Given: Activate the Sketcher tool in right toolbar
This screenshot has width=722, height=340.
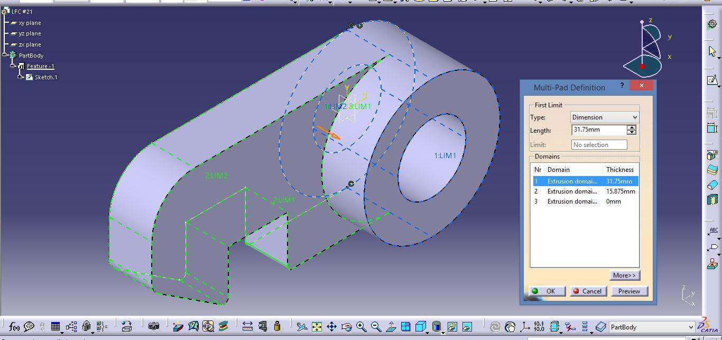Looking at the screenshot, I should tap(712, 80).
